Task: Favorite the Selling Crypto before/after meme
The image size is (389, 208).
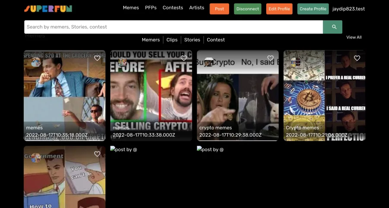Action: click(x=184, y=58)
